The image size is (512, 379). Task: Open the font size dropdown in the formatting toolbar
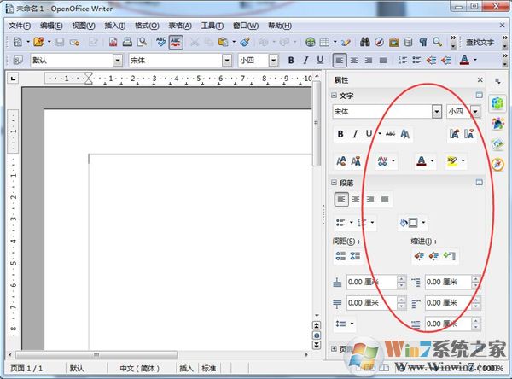(x=275, y=61)
